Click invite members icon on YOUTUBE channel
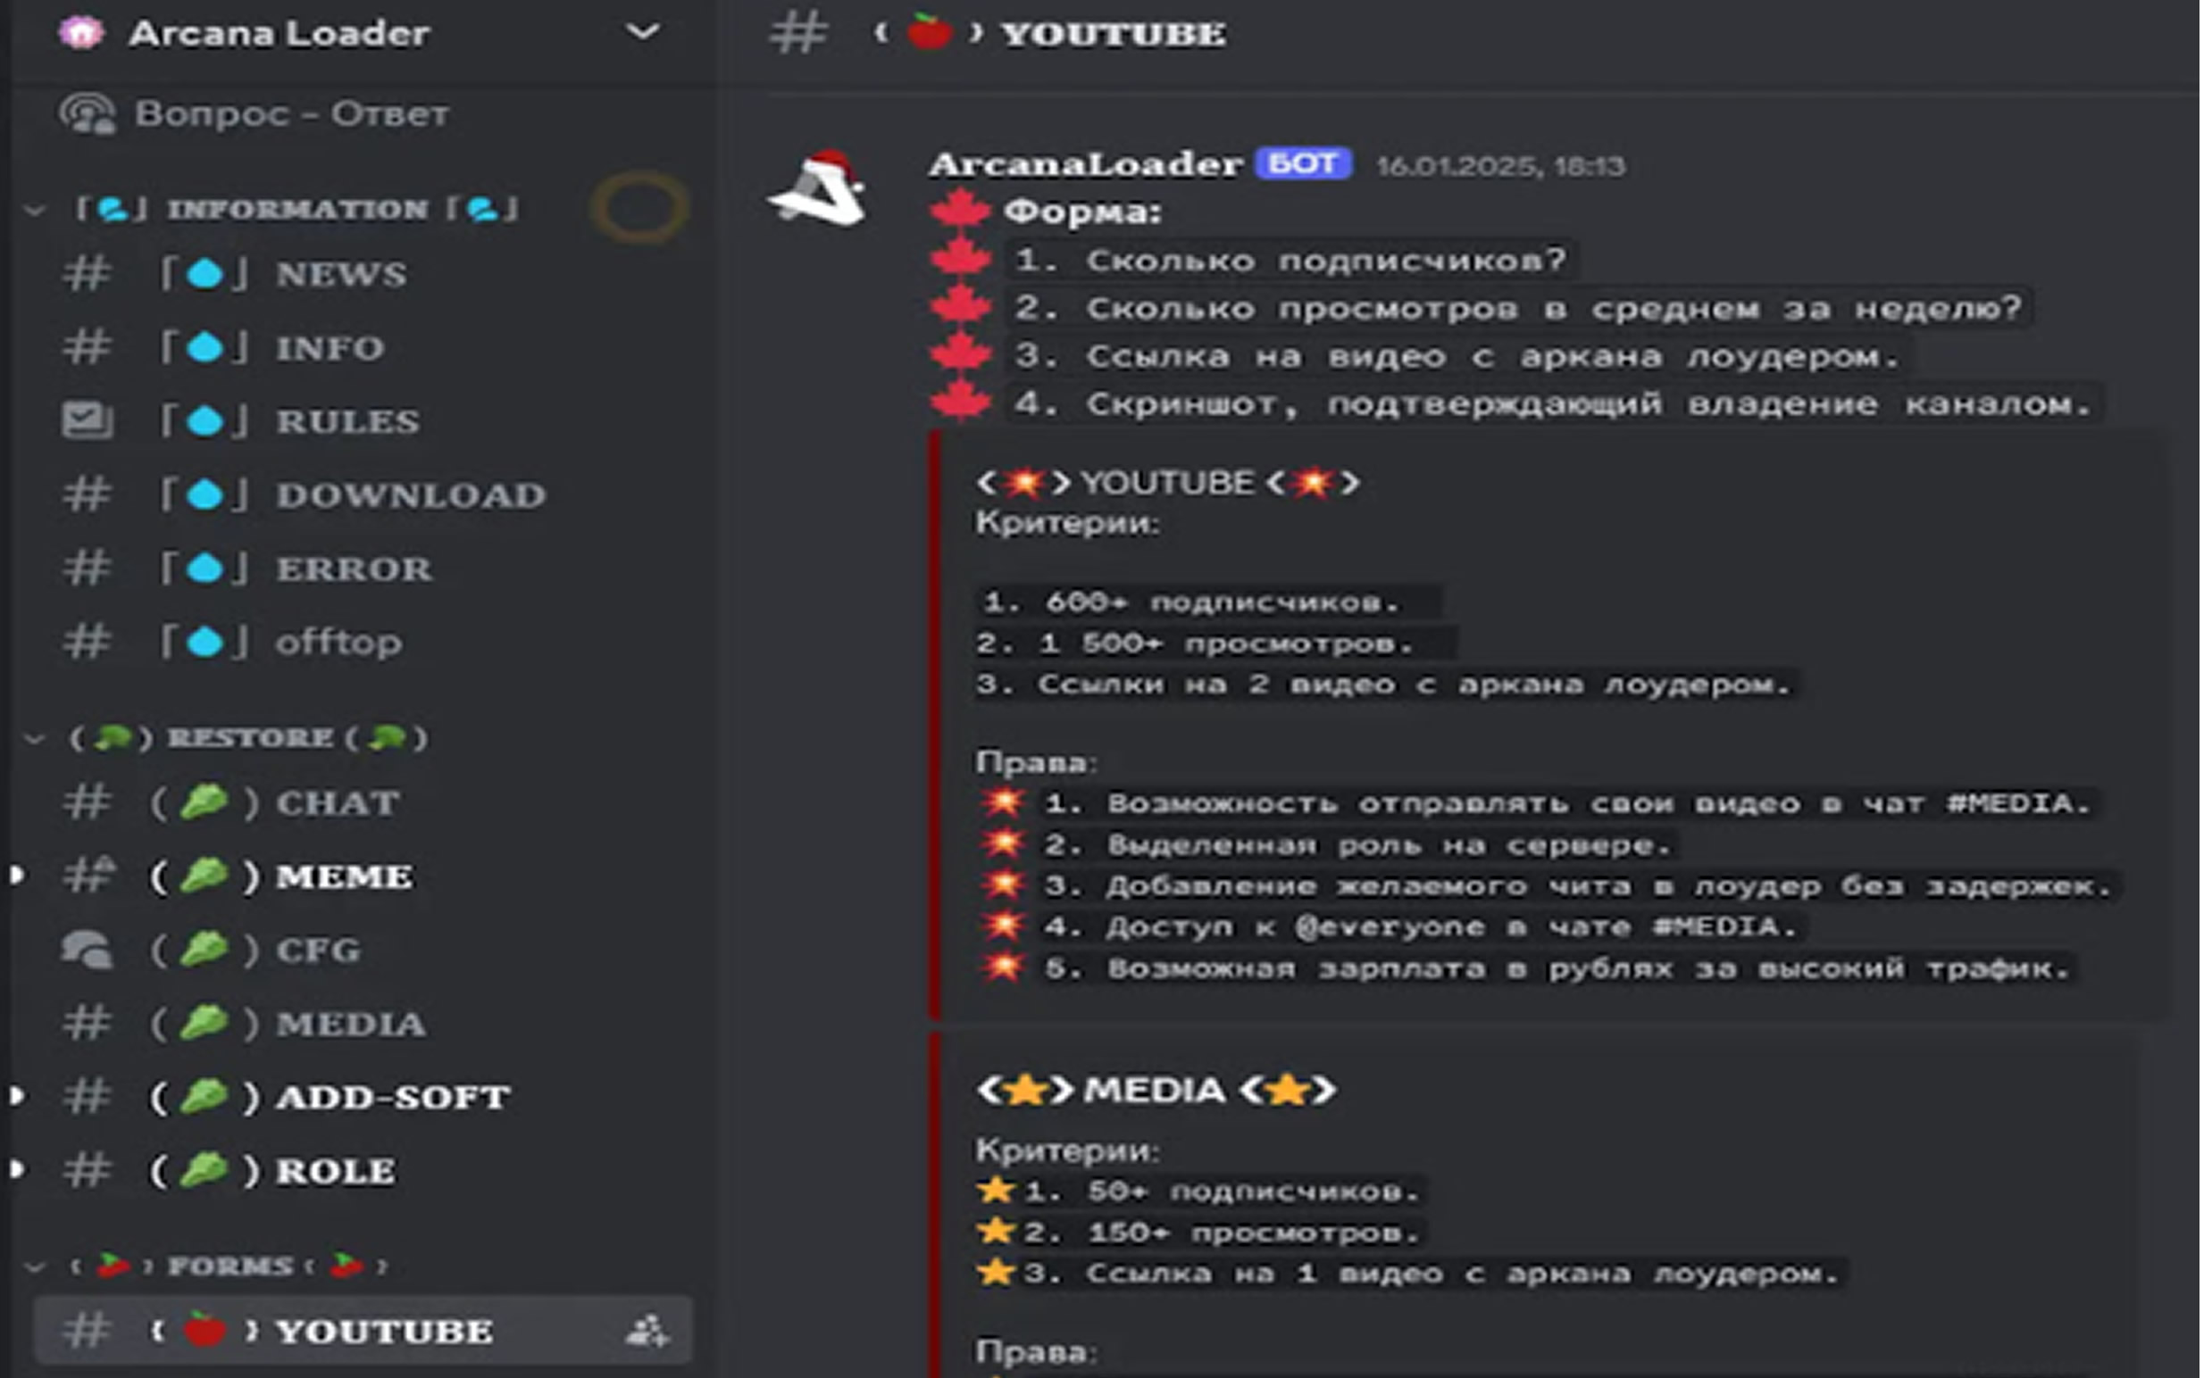This screenshot has width=2212, height=1378. (x=647, y=1332)
